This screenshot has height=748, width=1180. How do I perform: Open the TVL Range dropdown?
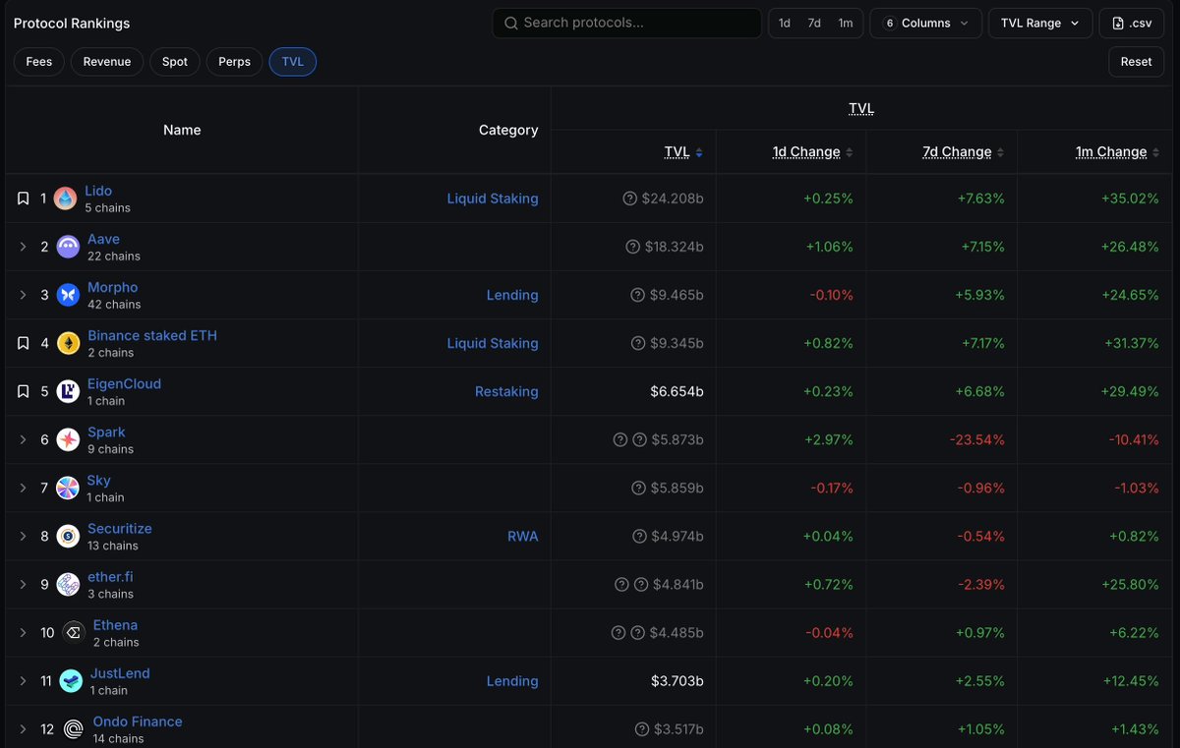pyautogui.click(x=1040, y=23)
